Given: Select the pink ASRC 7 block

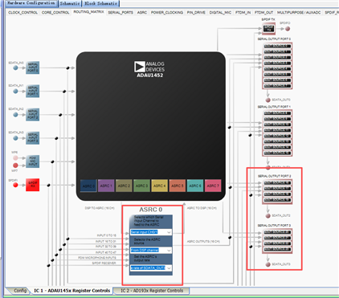Looking at the screenshot, I should pyautogui.click(x=213, y=186).
